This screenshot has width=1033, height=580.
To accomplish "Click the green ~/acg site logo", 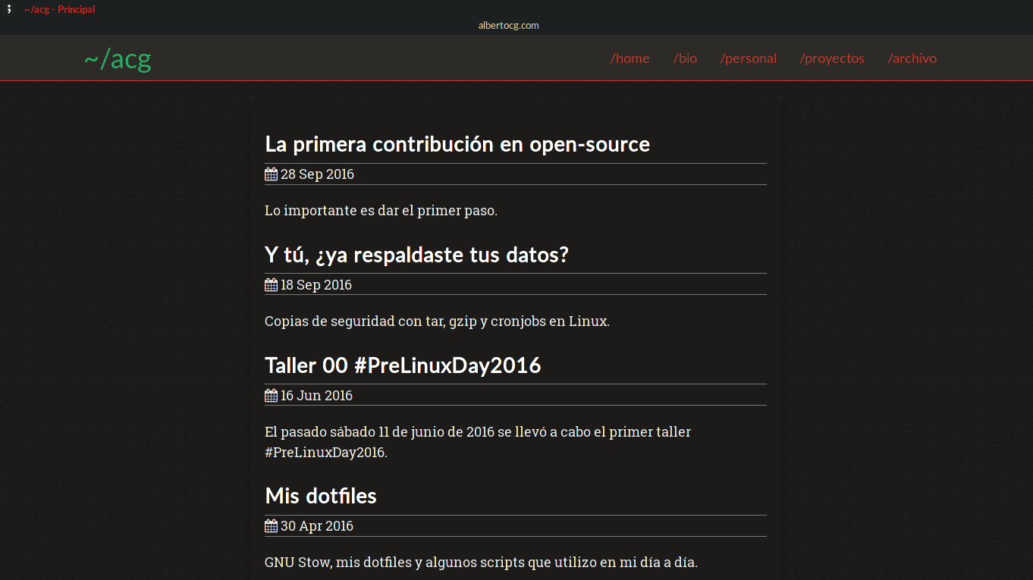I will [118, 58].
